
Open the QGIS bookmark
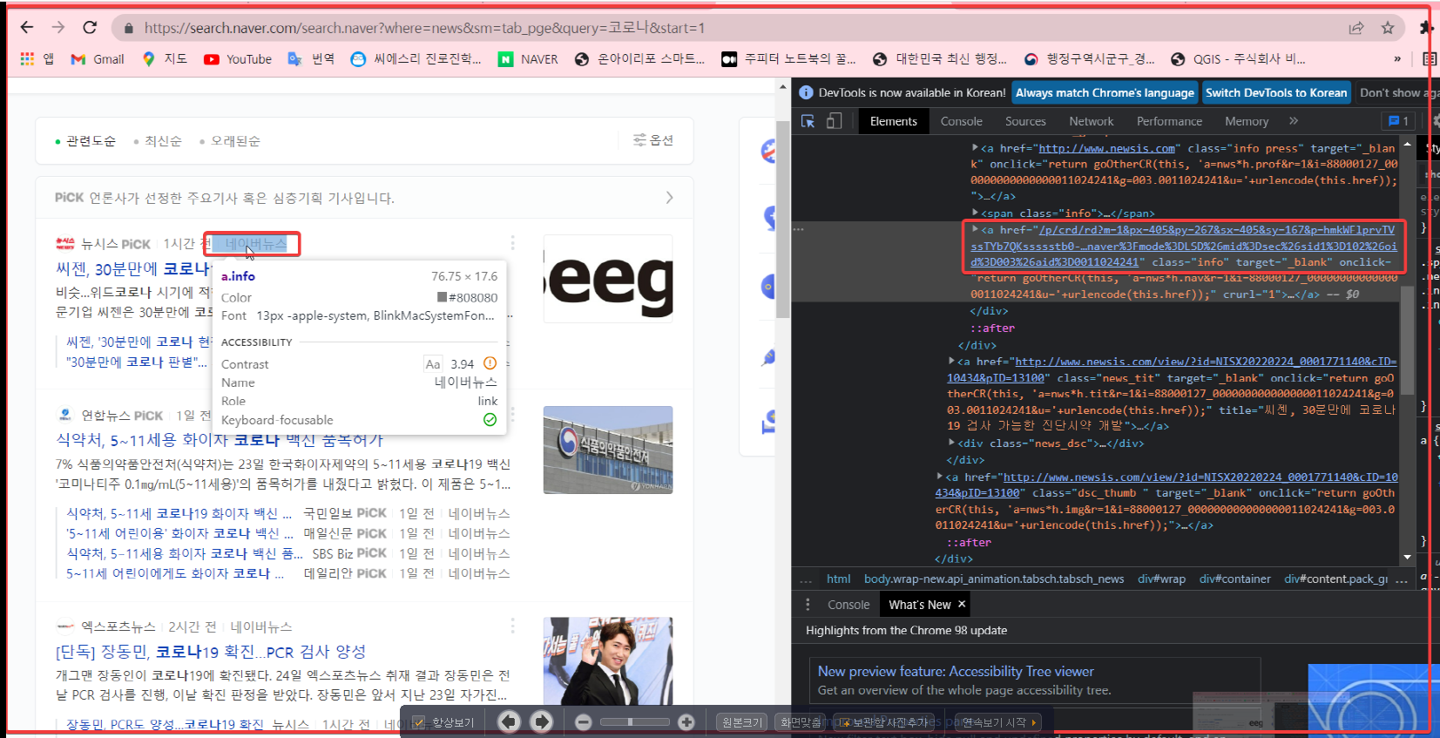tap(1238, 59)
